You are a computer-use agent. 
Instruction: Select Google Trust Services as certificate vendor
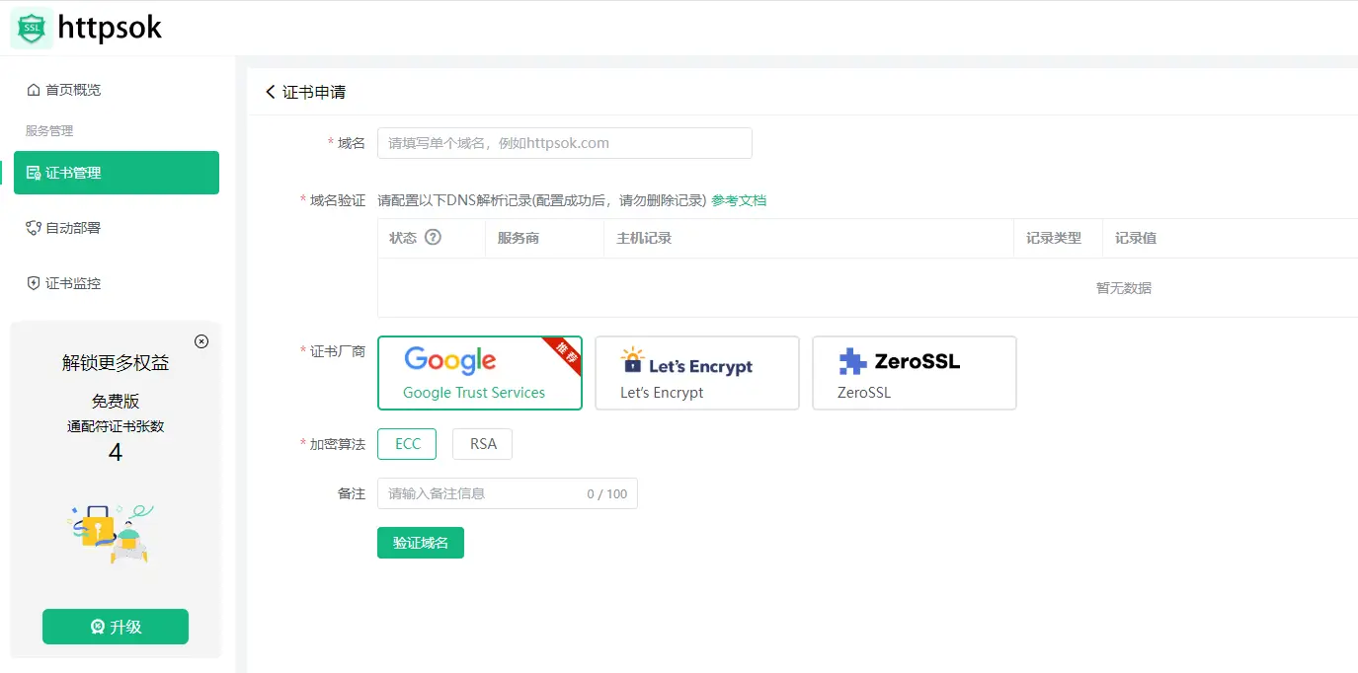tap(479, 373)
